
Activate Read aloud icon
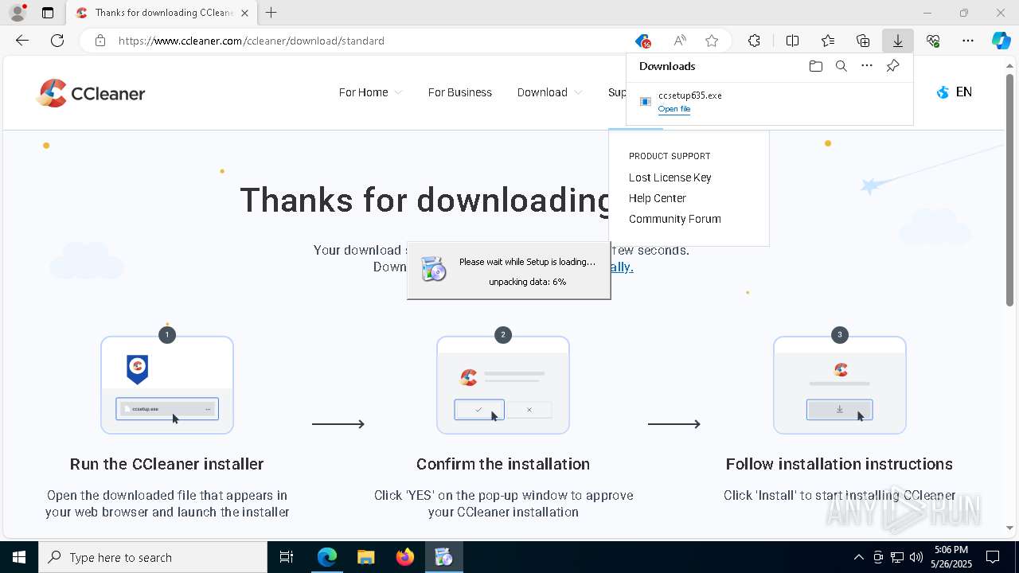pos(680,41)
